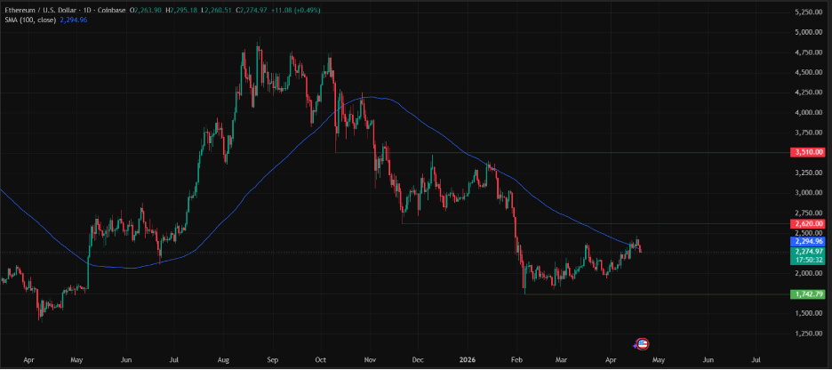Click the 17:50:32 bar countdown timer

[807, 261]
